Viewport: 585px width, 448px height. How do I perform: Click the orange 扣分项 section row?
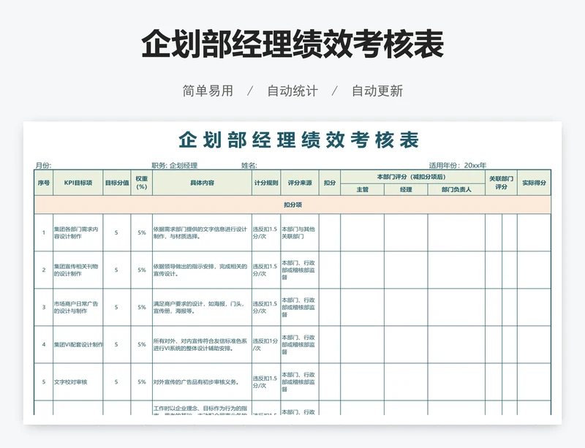click(292, 205)
